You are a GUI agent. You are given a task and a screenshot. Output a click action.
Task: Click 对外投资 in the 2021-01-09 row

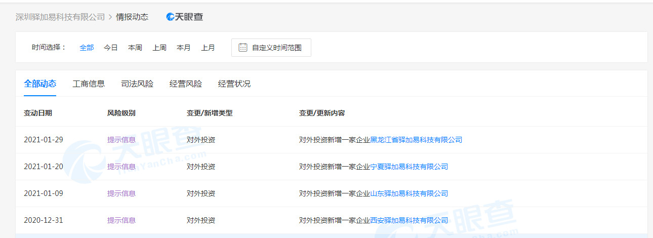pos(201,193)
